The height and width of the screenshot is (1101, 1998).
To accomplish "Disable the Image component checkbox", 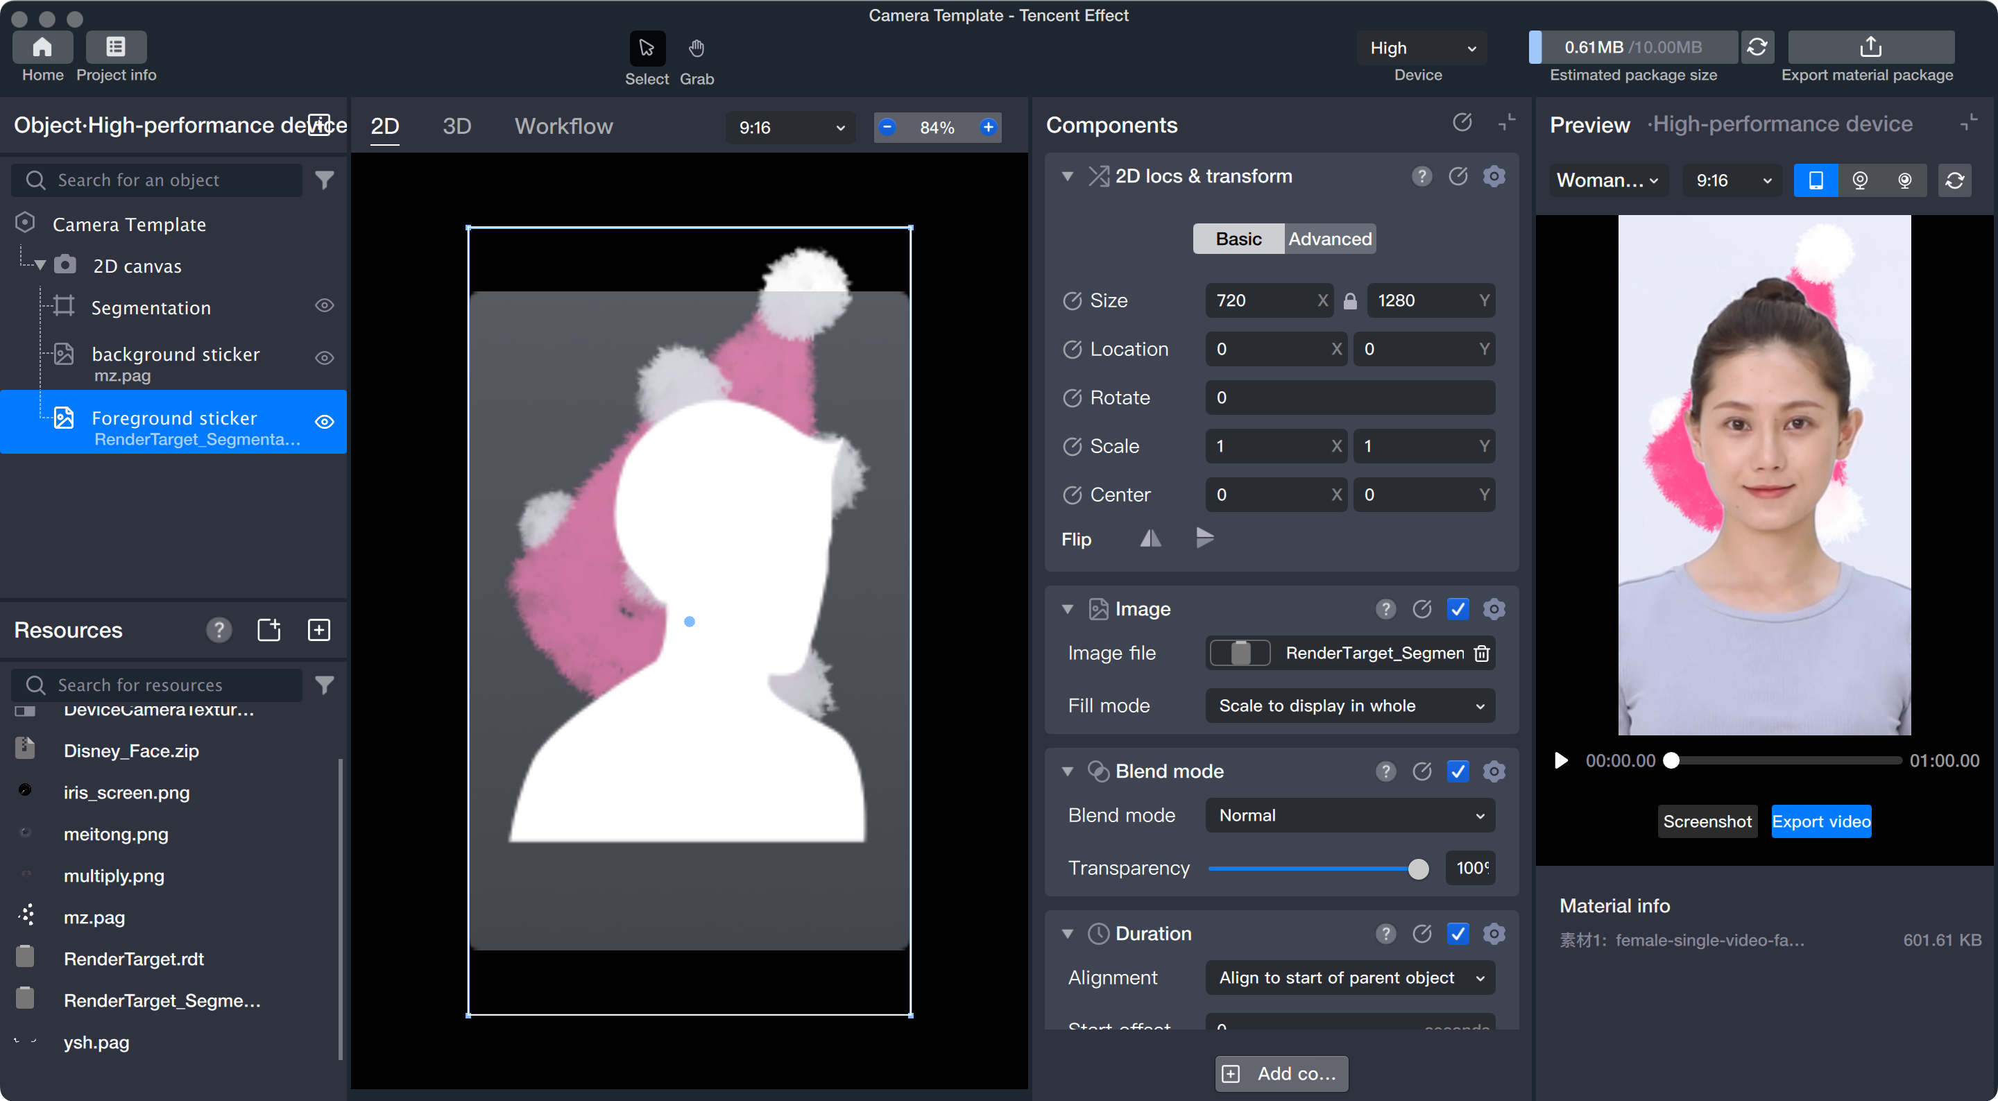I will (x=1458, y=609).
